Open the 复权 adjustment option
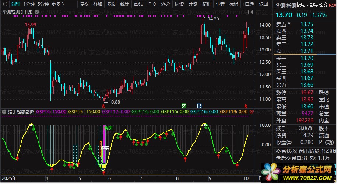 pos(84,4)
